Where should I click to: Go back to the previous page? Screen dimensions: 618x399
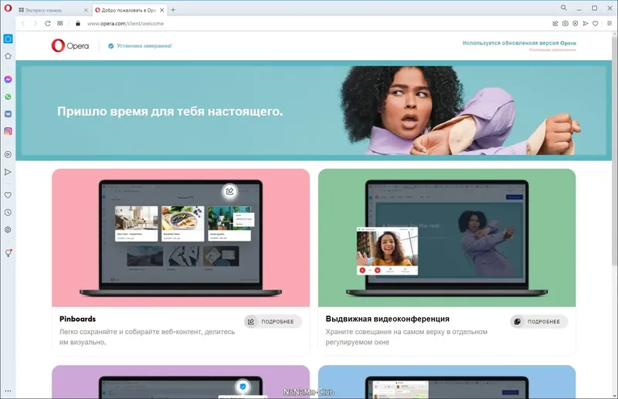click(23, 24)
